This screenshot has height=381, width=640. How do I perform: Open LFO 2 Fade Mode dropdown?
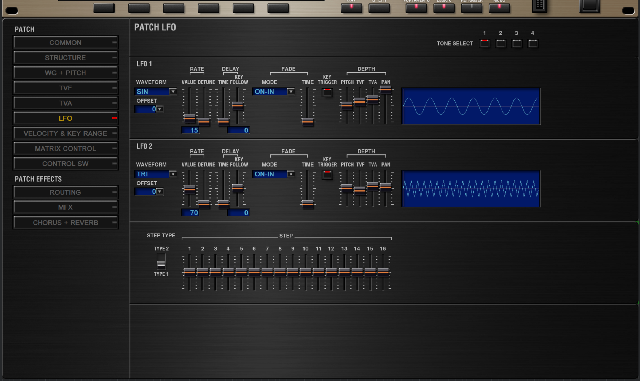(291, 174)
